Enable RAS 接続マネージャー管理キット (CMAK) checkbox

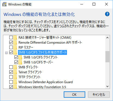11,38
